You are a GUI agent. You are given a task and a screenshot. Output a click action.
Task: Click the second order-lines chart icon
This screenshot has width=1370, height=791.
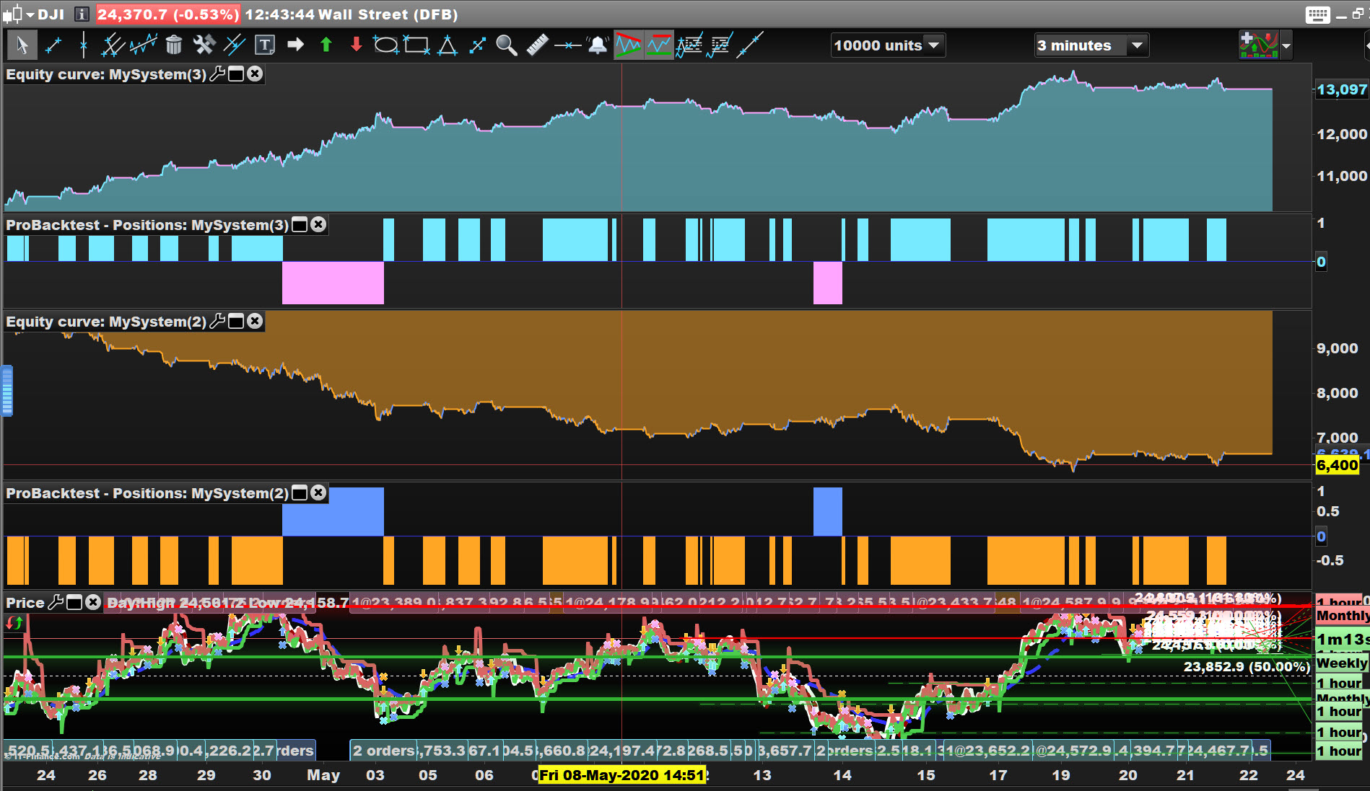pos(720,45)
